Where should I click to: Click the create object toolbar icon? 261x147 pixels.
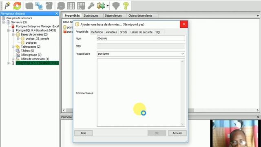coord(39,6)
